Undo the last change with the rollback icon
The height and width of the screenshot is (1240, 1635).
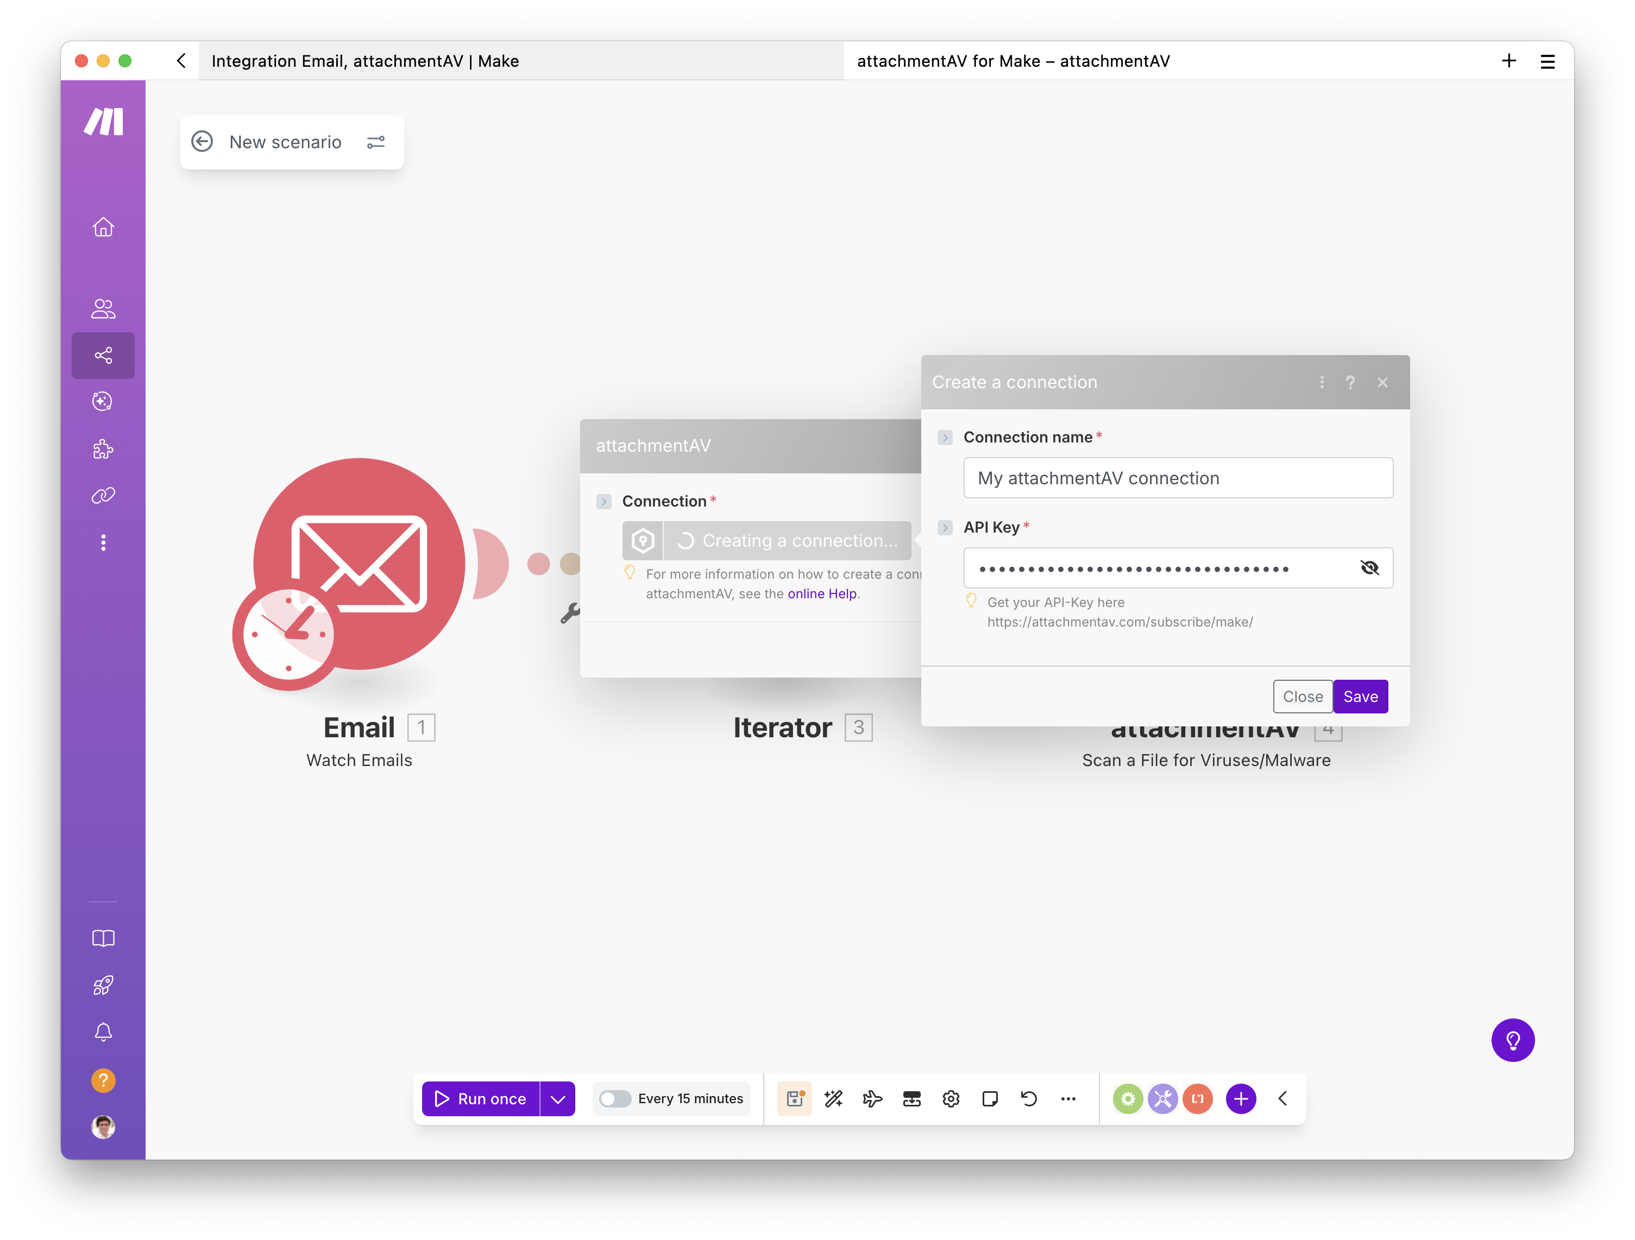pyautogui.click(x=1029, y=1099)
